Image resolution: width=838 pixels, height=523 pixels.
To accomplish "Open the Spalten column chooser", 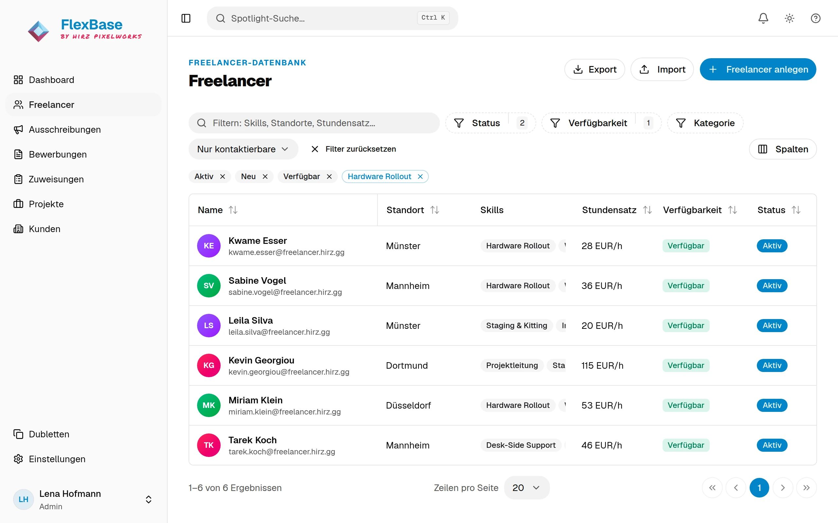I will tap(783, 149).
